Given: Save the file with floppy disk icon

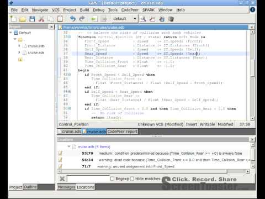Looking at the screenshot, I should pos(32,19).
